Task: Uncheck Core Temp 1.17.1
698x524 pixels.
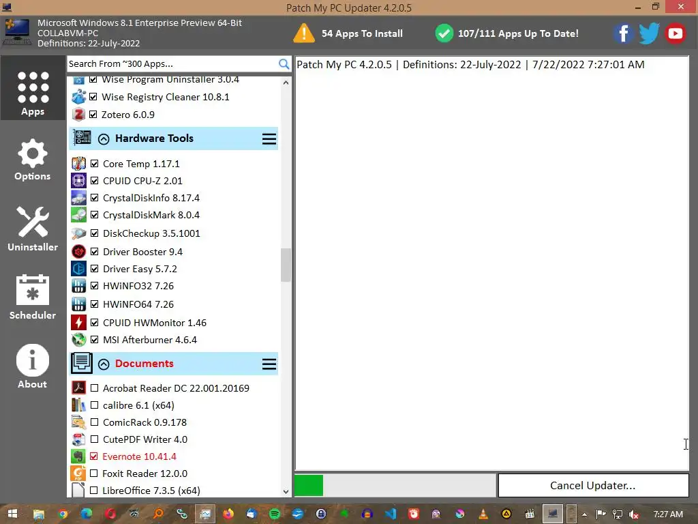Action: (x=94, y=164)
